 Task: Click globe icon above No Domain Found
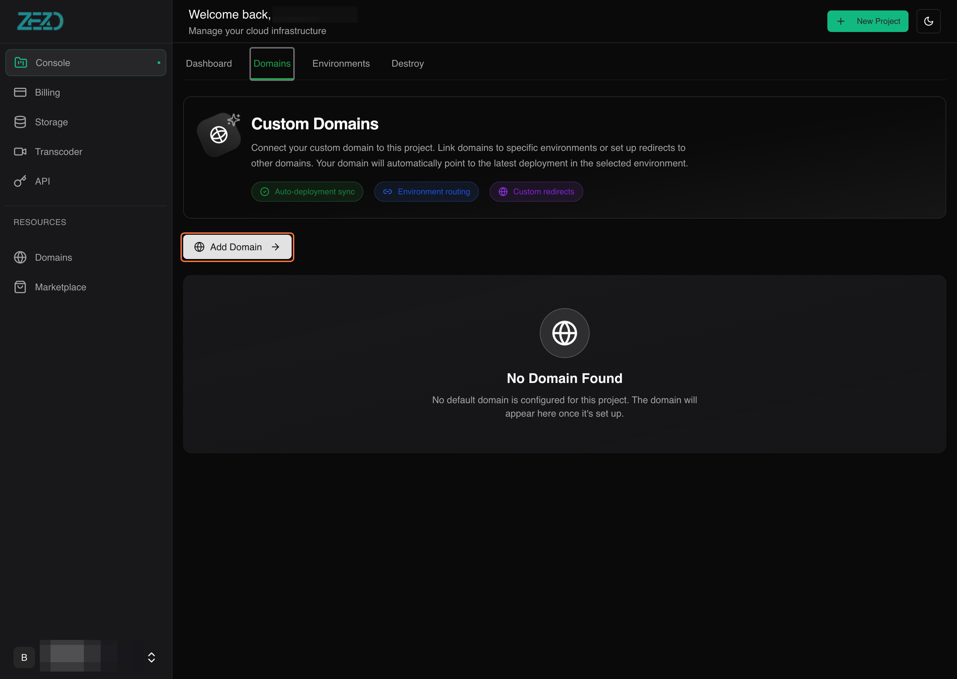coord(564,333)
